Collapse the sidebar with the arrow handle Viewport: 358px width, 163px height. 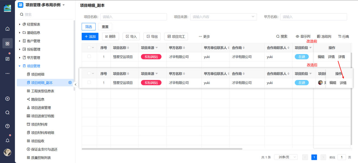click(76, 85)
